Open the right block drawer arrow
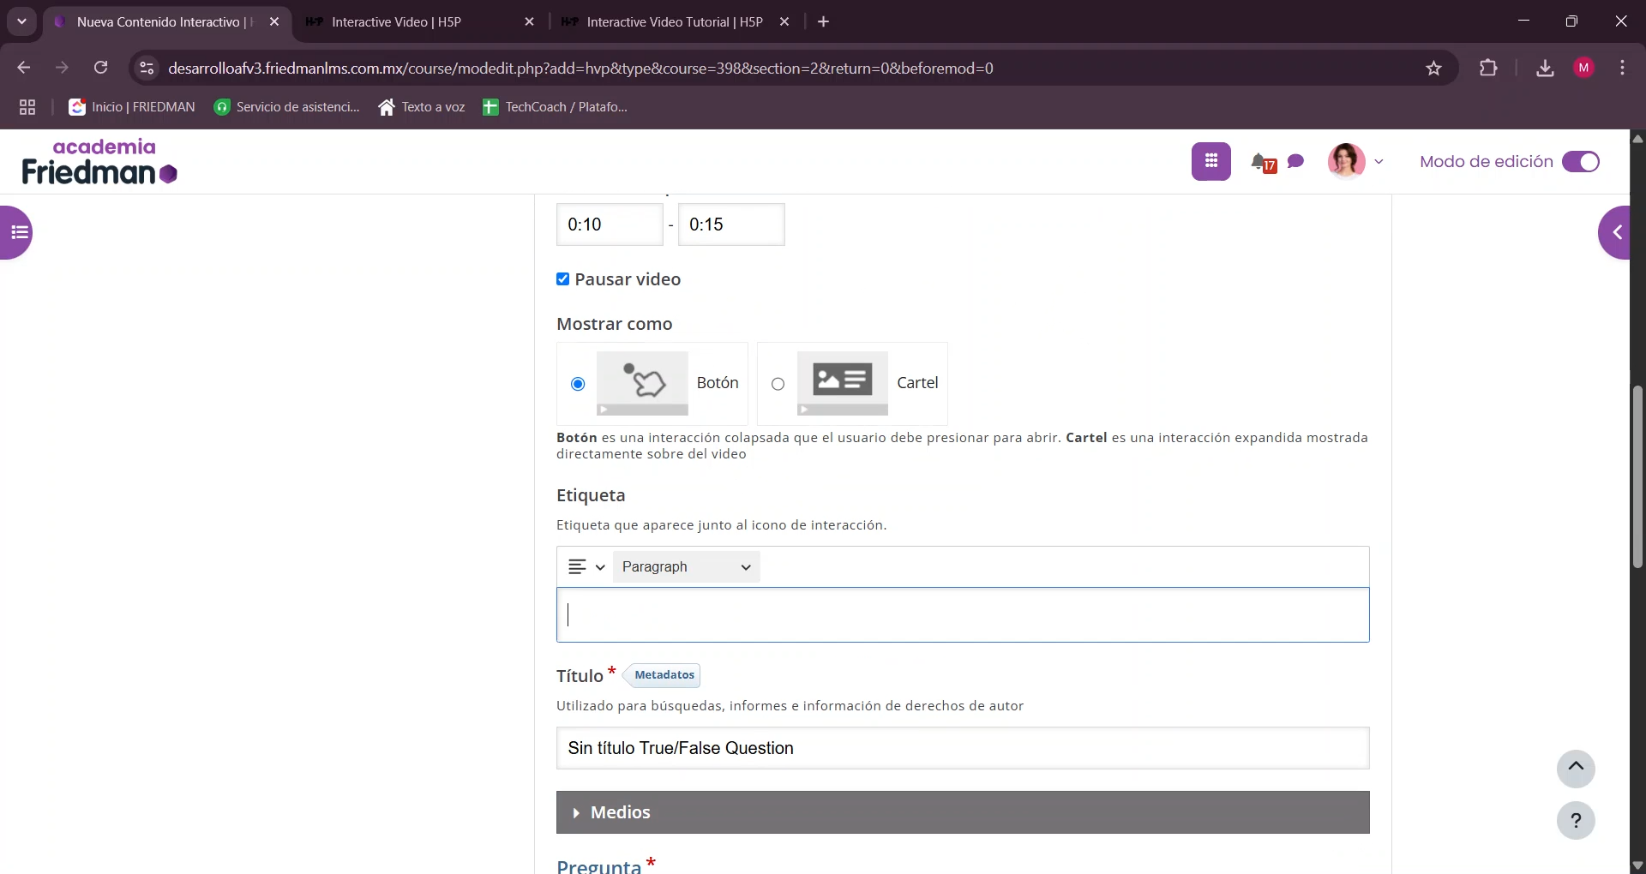This screenshot has height=874, width=1646. (1615, 232)
